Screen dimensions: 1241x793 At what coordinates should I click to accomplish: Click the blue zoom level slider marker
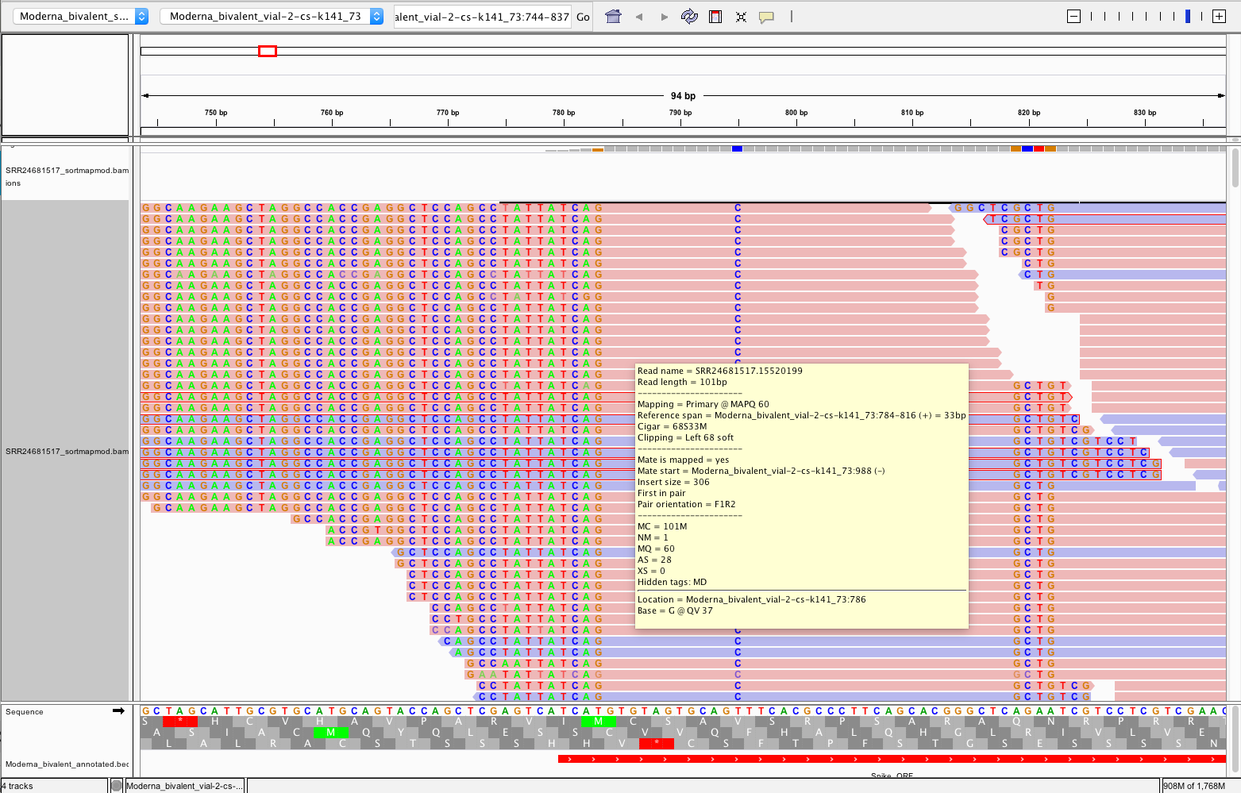(x=1188, y=16)
